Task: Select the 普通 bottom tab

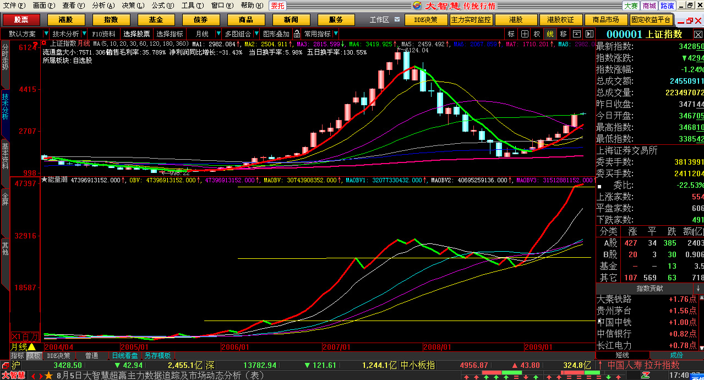Action: tap(91, 356)
